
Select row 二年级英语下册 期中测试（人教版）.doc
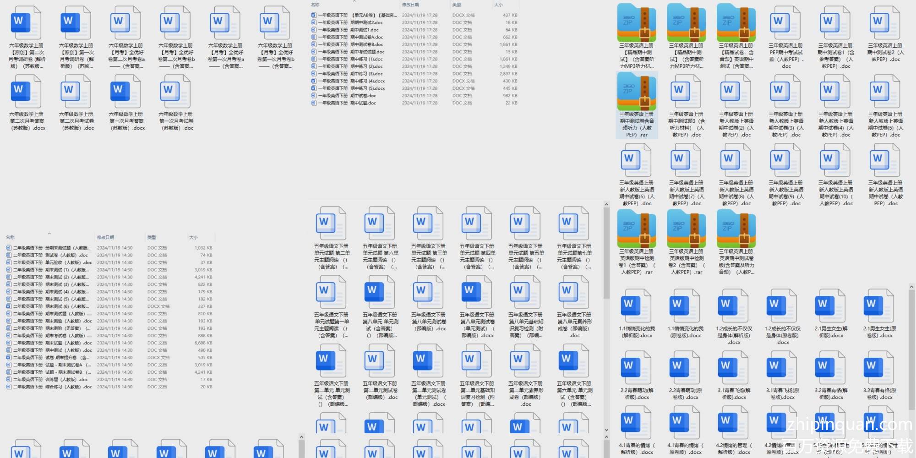click(109, 350)
